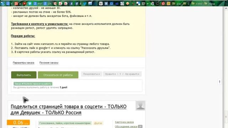Image resolution: width=228 pixels, height=128 pixels.
Task: Open the Reddit bookmark icon
Action: (122, 4)
